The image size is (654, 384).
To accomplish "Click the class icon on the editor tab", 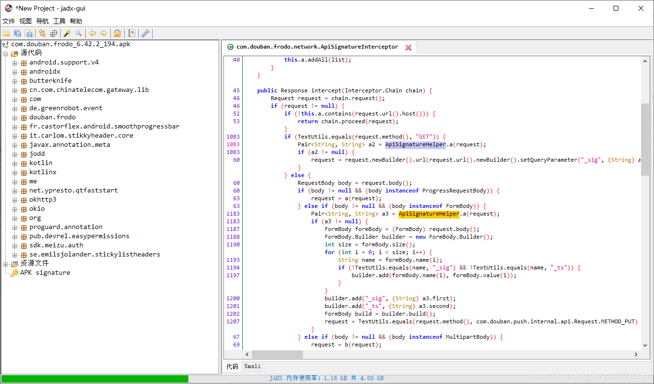I will (231, 47).
